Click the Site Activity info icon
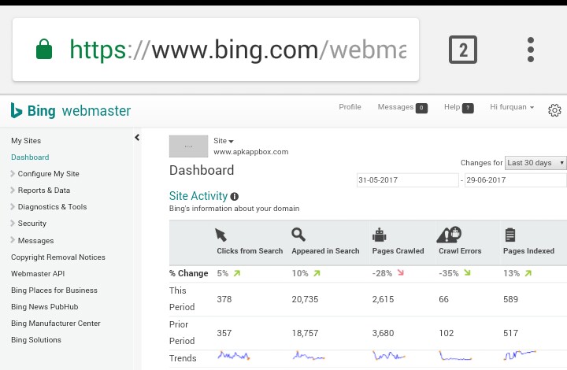 235,197
